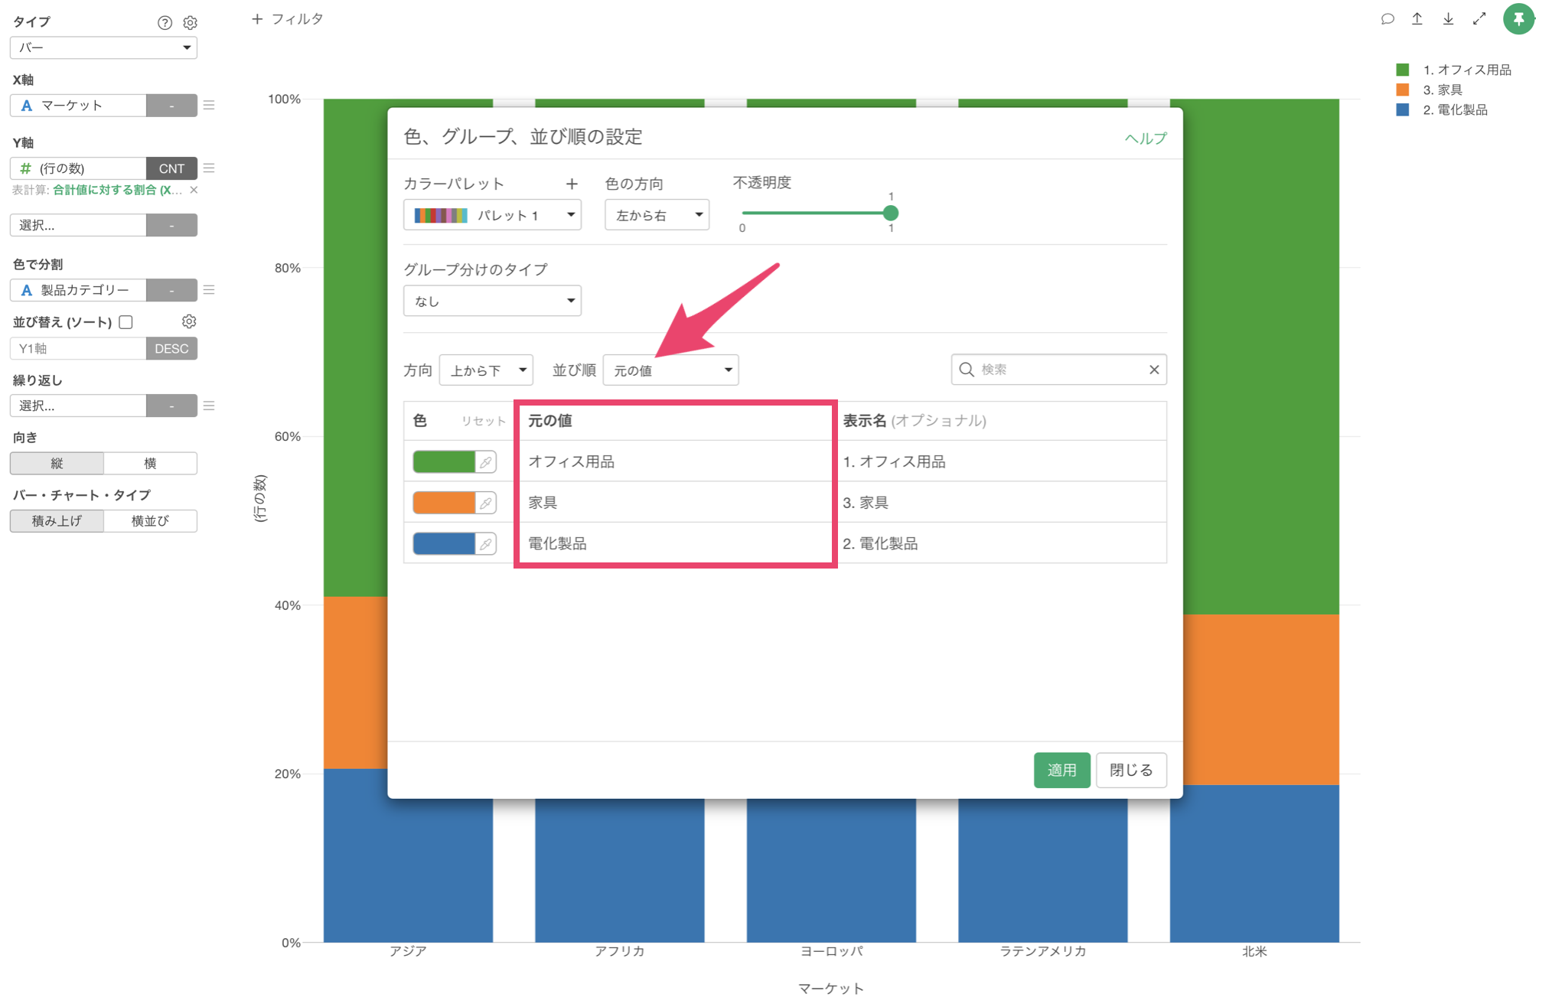1552x1007 pixels.
Task: Switch bar chart type to 横並び
Action: pos(150,521)
